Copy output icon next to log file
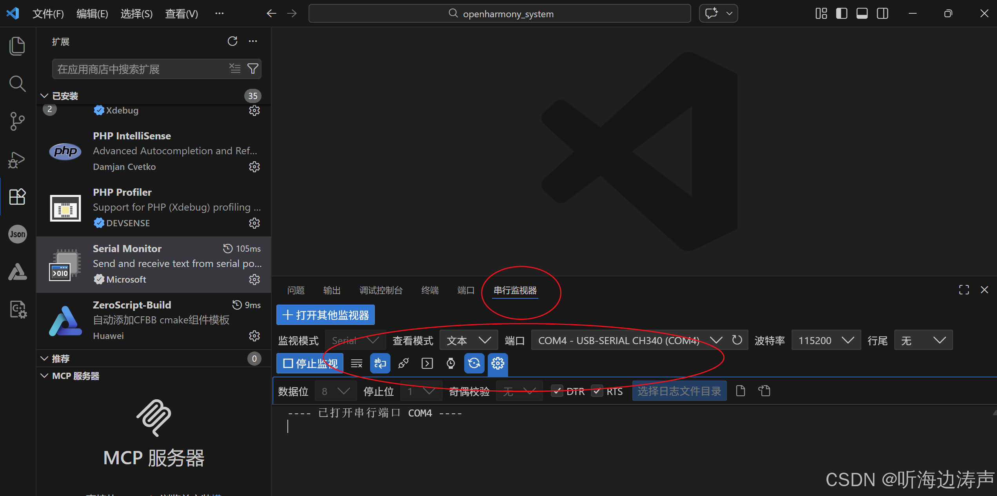The width and height of the screenshot is (997, 496). click(x=764, y=391)
